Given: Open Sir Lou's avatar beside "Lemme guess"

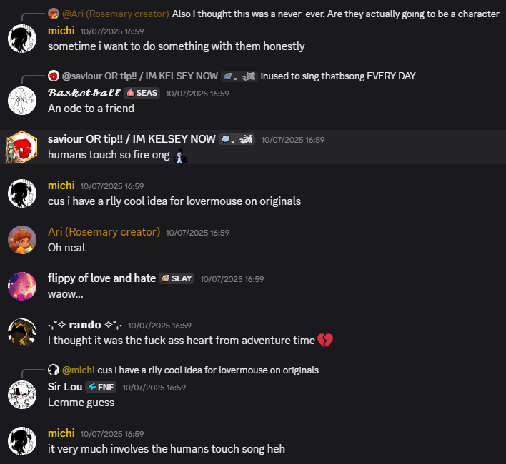Looking at the screenshot, I should coord(22,395).
